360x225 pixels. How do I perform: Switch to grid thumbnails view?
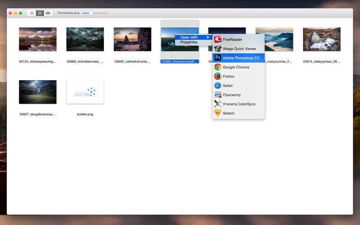pyautogui.click(x=40, y=13)
